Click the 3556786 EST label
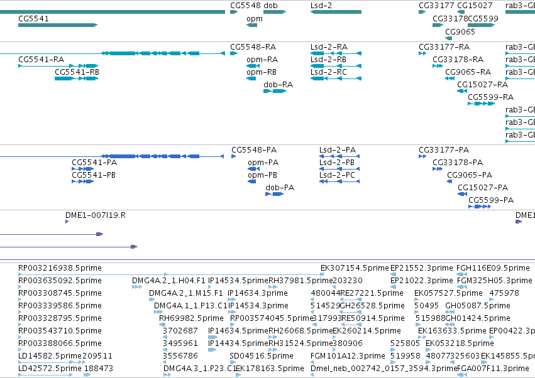Viewport: 535px width, 378px height. pos(180,356)
